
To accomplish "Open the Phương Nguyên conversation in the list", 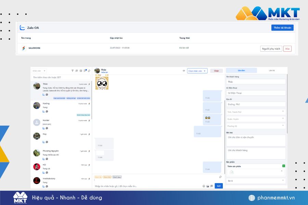I will [61, 154].
